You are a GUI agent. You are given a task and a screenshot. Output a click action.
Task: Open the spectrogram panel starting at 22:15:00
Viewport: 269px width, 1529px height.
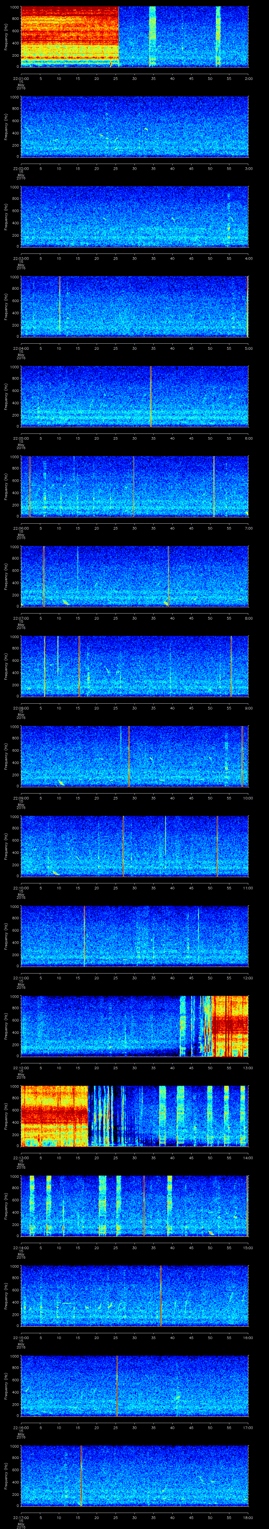pos(135,1296)
